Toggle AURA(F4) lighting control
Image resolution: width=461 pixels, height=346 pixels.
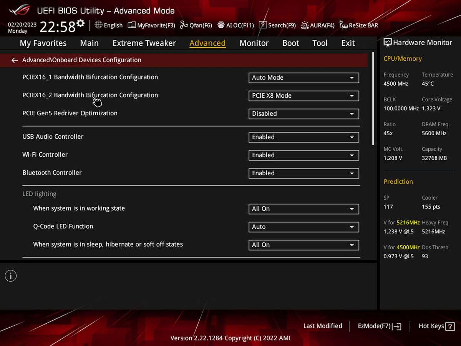tap(318, 25)
